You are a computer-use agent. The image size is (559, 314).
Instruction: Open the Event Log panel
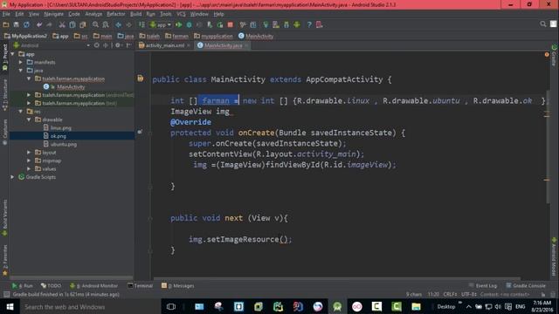pos(483,285)
